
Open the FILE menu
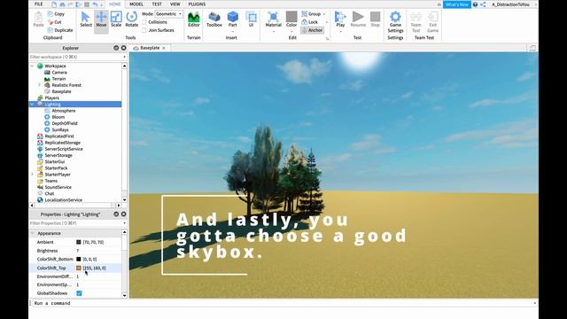(x=39, y=4)
